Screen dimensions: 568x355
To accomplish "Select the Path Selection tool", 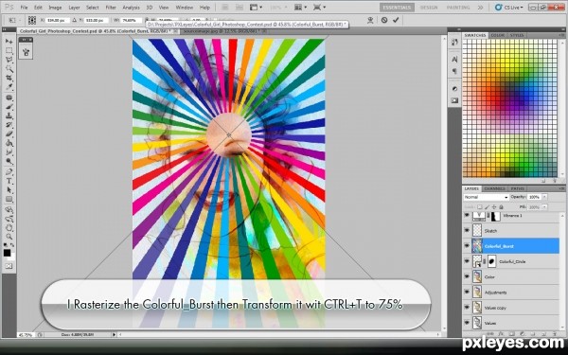I will [9, 190].
